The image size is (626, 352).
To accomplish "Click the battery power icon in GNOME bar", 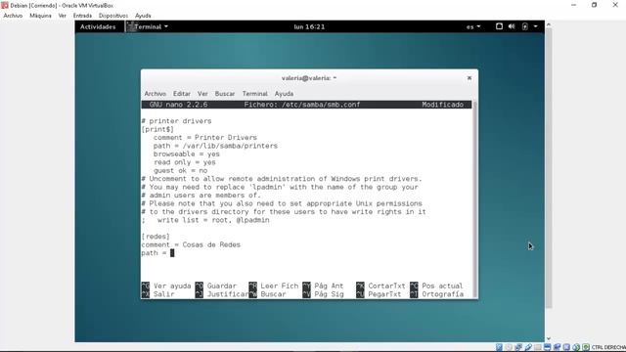I will coord(524,26).
